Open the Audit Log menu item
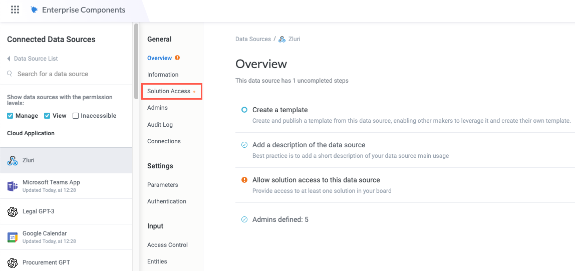This screenshot has height=271, width=575. click(x=160, y=125)
